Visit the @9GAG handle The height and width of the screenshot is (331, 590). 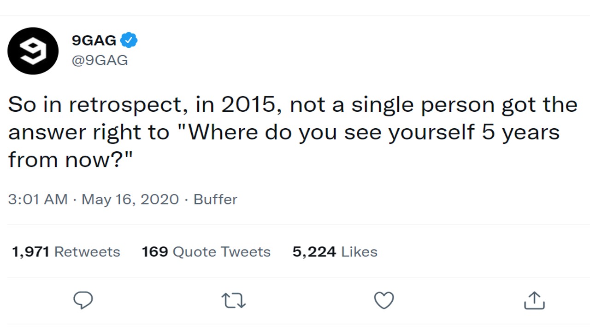[100, 60]
